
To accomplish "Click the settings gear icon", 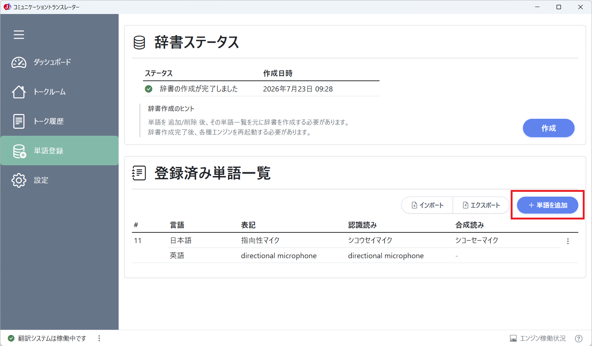I will [x=19, y=180].
